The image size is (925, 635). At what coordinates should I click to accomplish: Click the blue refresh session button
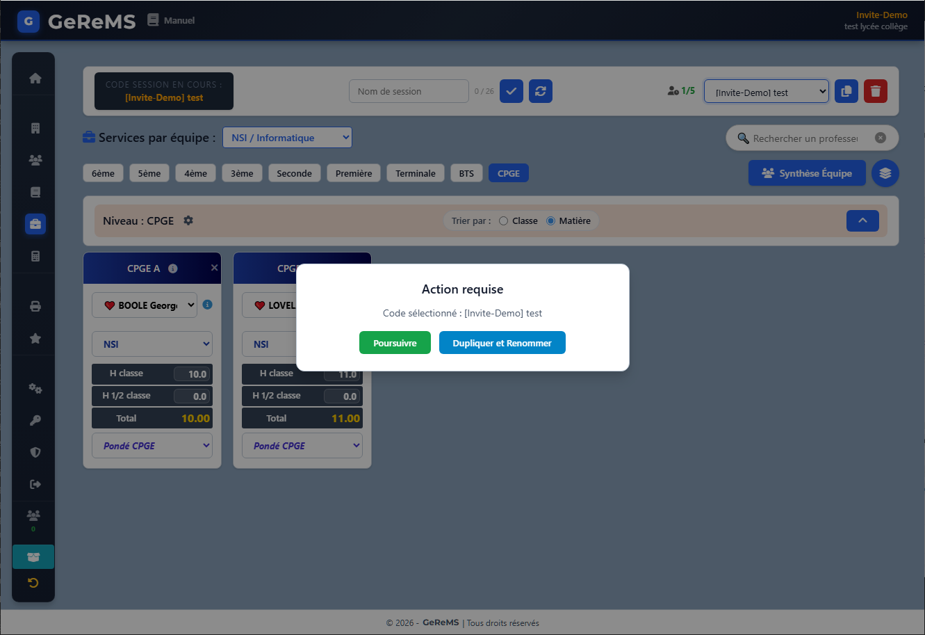(x=541, y=91)
